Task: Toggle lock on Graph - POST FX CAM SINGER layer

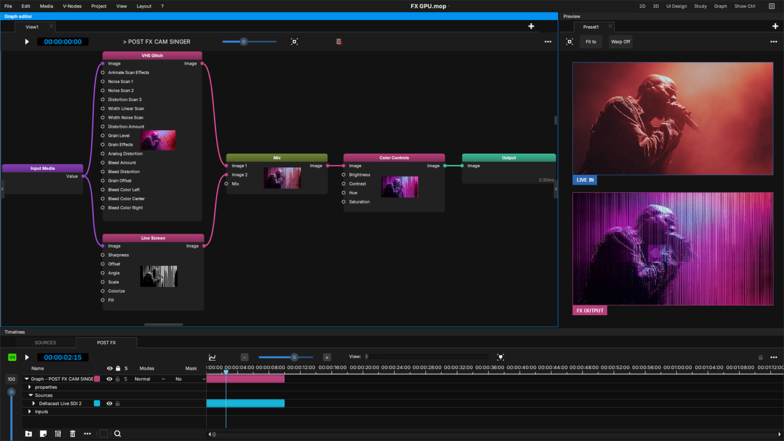Action: 118,379
